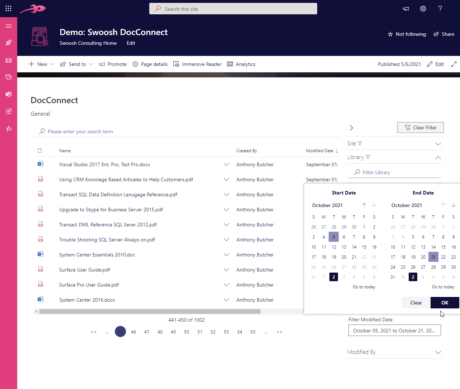This screenshot has height=389, width=460.
Task: Select October 12 in Start Date calendar
Action: click(x=334, y=247)
